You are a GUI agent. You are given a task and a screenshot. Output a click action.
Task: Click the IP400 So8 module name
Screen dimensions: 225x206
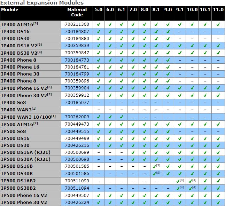tap(14, 103)
